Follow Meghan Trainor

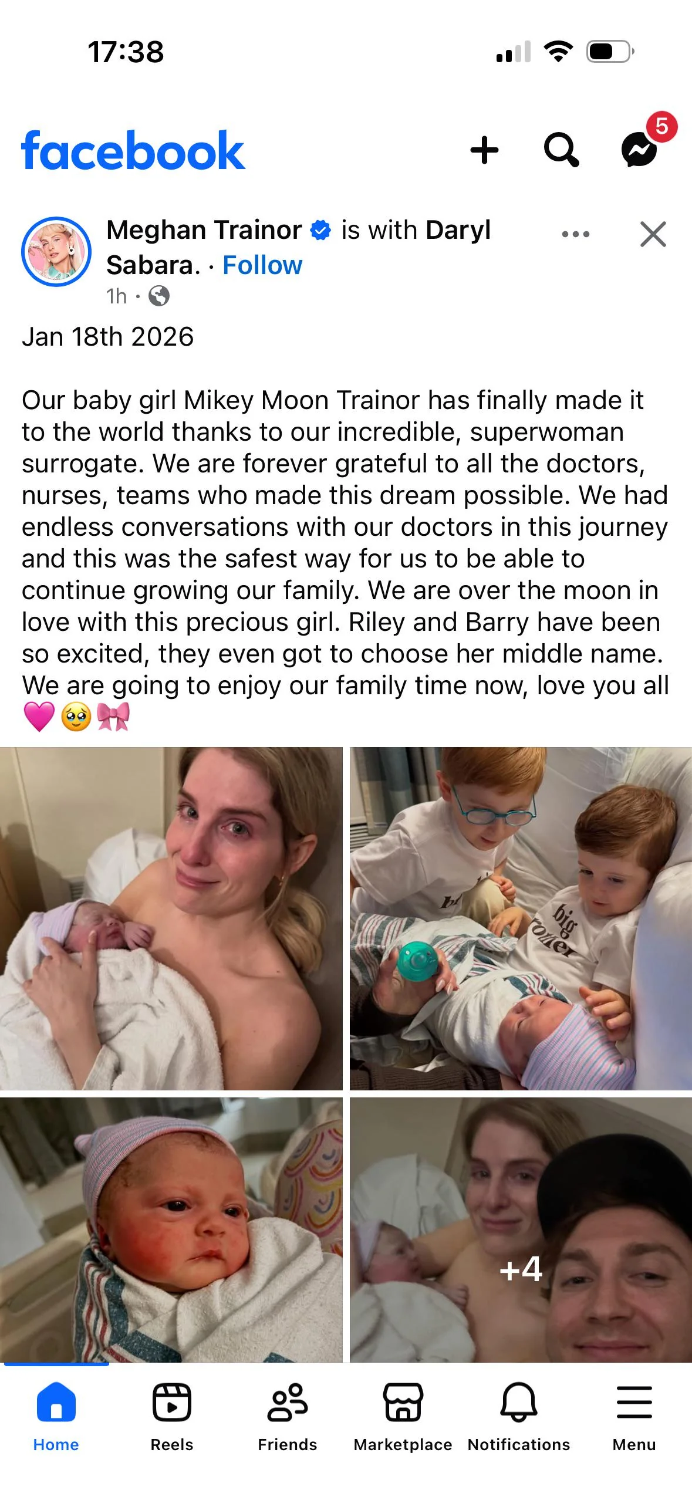pyautogui.click(x=262, y=265)
